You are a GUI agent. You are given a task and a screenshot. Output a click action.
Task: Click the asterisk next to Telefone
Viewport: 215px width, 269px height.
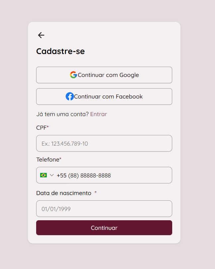click(x=60, y=159)
